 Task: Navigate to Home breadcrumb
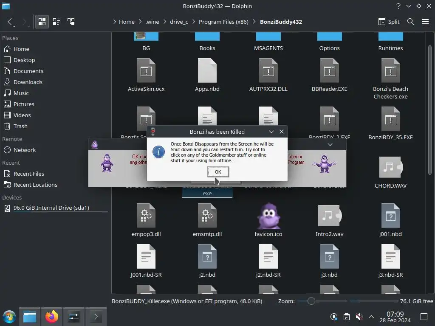(x=127, y=22)
